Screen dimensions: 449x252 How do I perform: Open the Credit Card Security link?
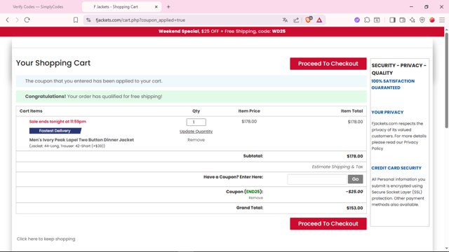[396, 168]
